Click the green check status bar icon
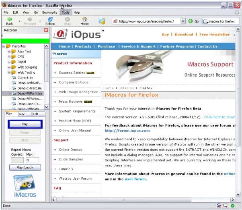Image resolution: width=242 pixels, height=210 pixels. tap(233, 206)
